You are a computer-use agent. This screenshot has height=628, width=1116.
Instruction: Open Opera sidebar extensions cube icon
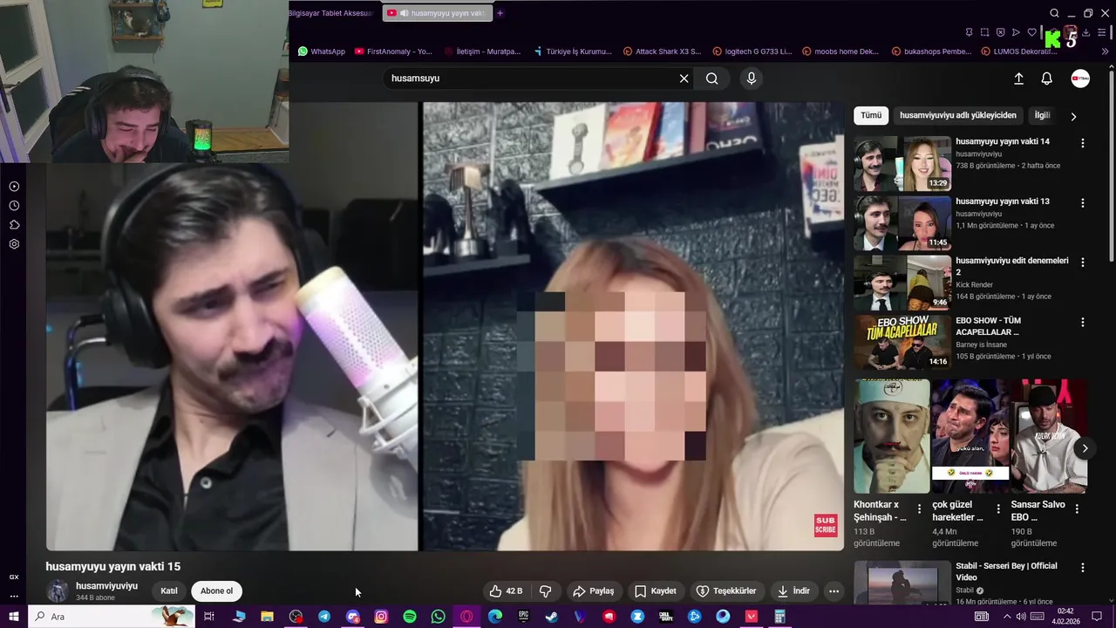(x=14, y=225)
